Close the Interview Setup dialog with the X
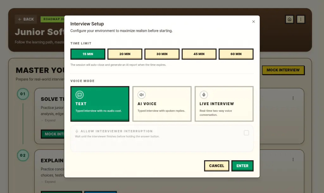 pyautogui.click(x=253, y=22)
